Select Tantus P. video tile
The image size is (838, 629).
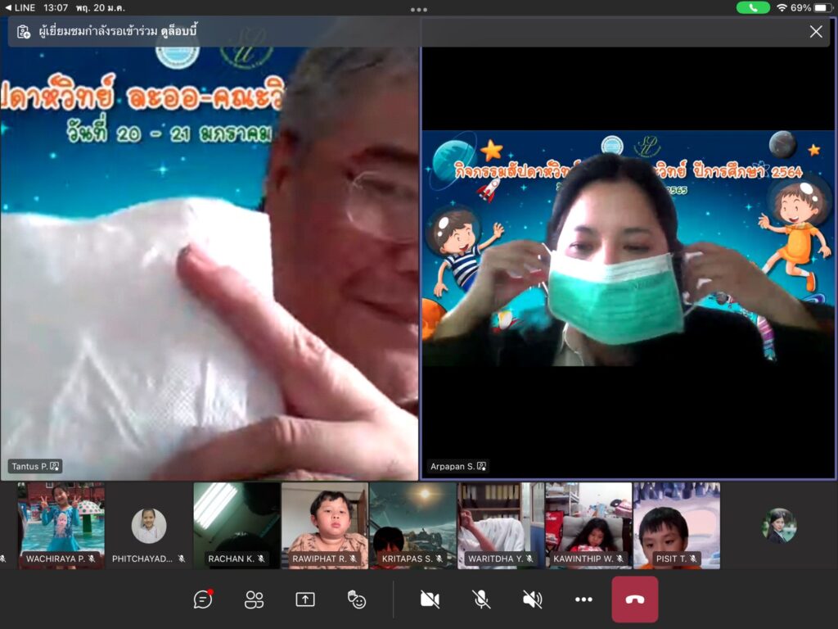(x=209, y=262)
